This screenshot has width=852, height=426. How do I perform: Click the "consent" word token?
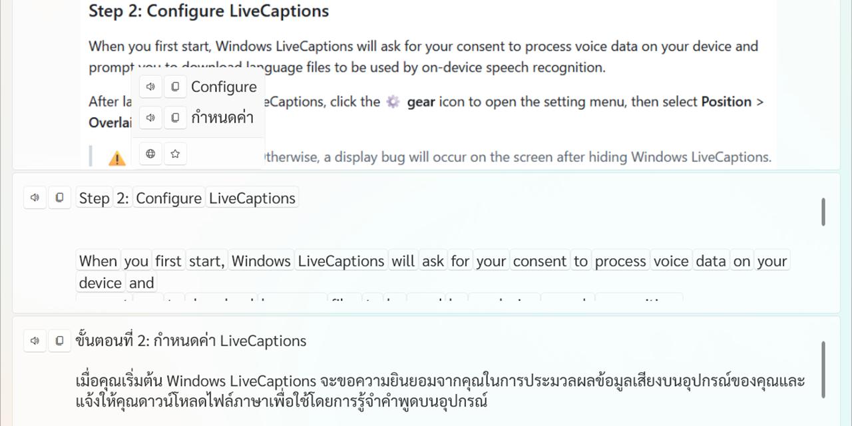coord(540,260)
